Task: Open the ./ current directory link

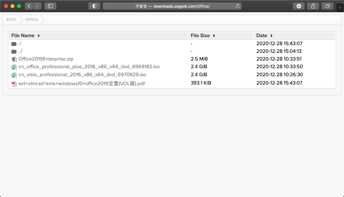Action: click(x=20, y=44)
